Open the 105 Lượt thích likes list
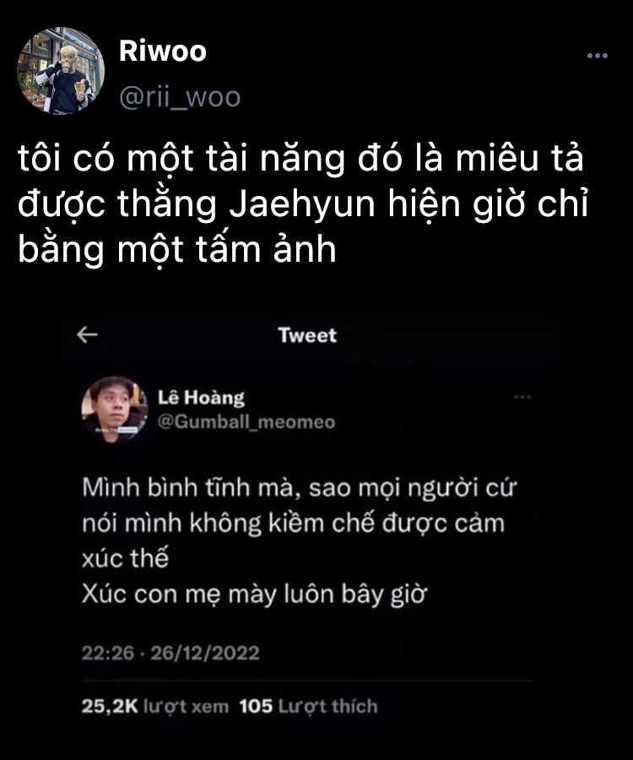 click(309, 706)
